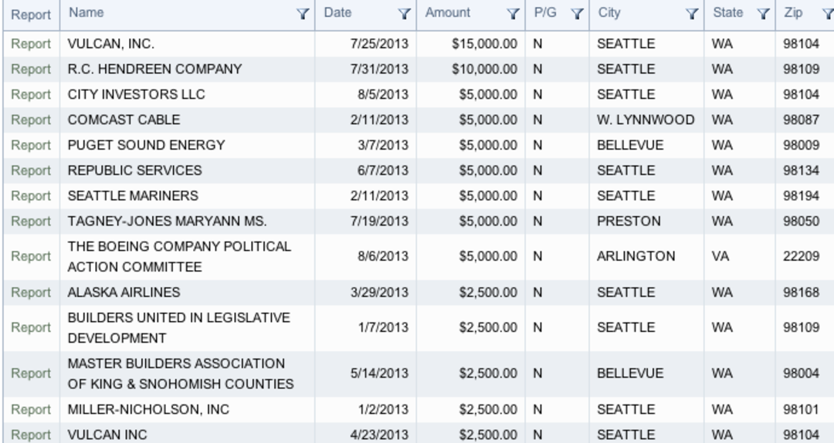The image size is (834, 443).
Task: Open Report link for Builders United in Legislative Development
Action: tap(31, 328)
